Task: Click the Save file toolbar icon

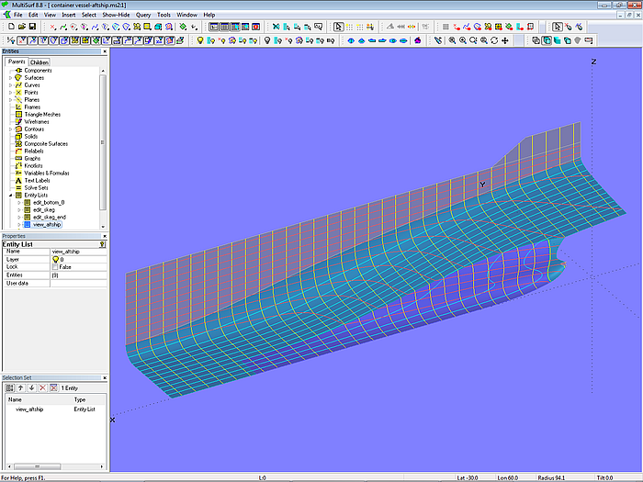Action: coord(31,28)
